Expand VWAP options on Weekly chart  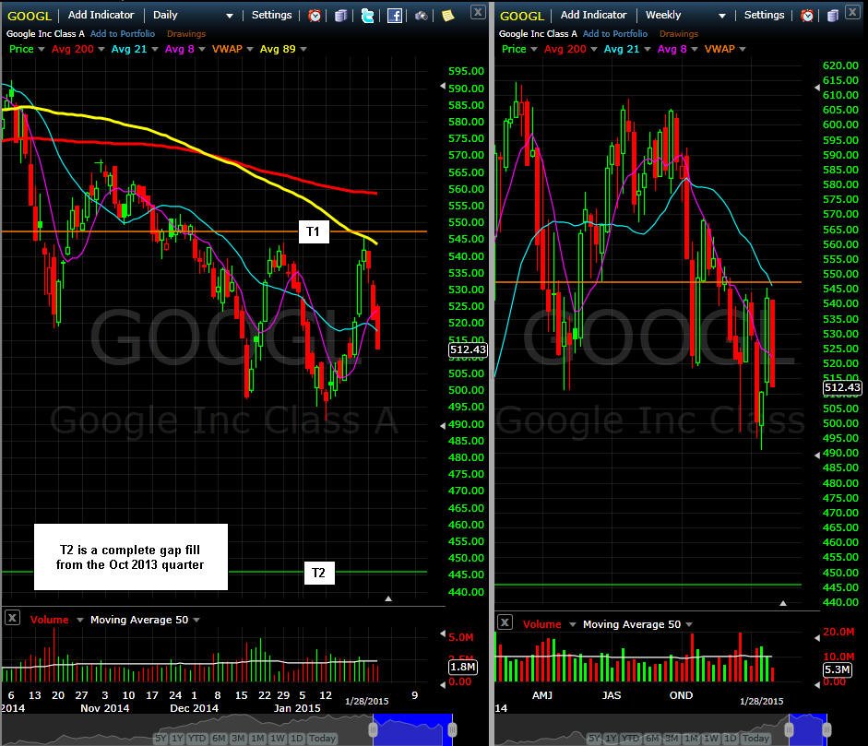click(x=743, y=49)
